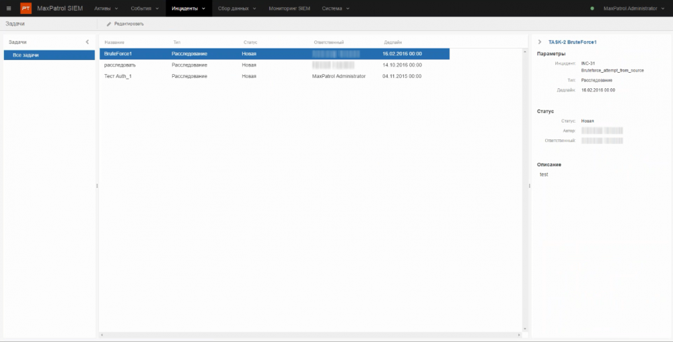The image size is (673, 342).
Task: Sort by Ответственный column header
Action: click(x=329, y=42)
